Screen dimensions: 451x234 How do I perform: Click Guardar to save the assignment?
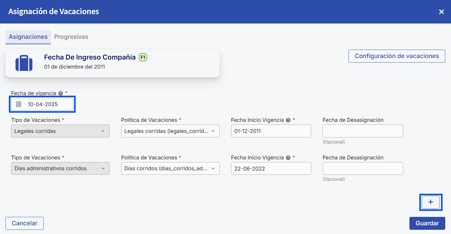(427, 223)
